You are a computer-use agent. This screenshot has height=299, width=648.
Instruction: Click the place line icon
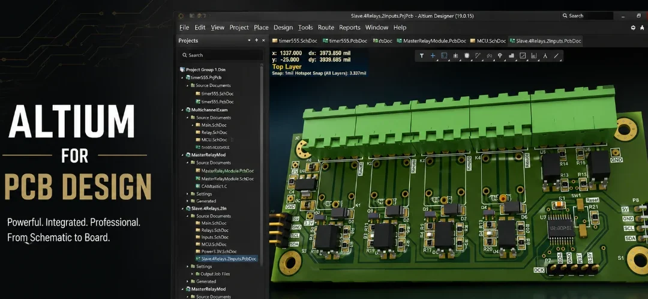[556, 56]
